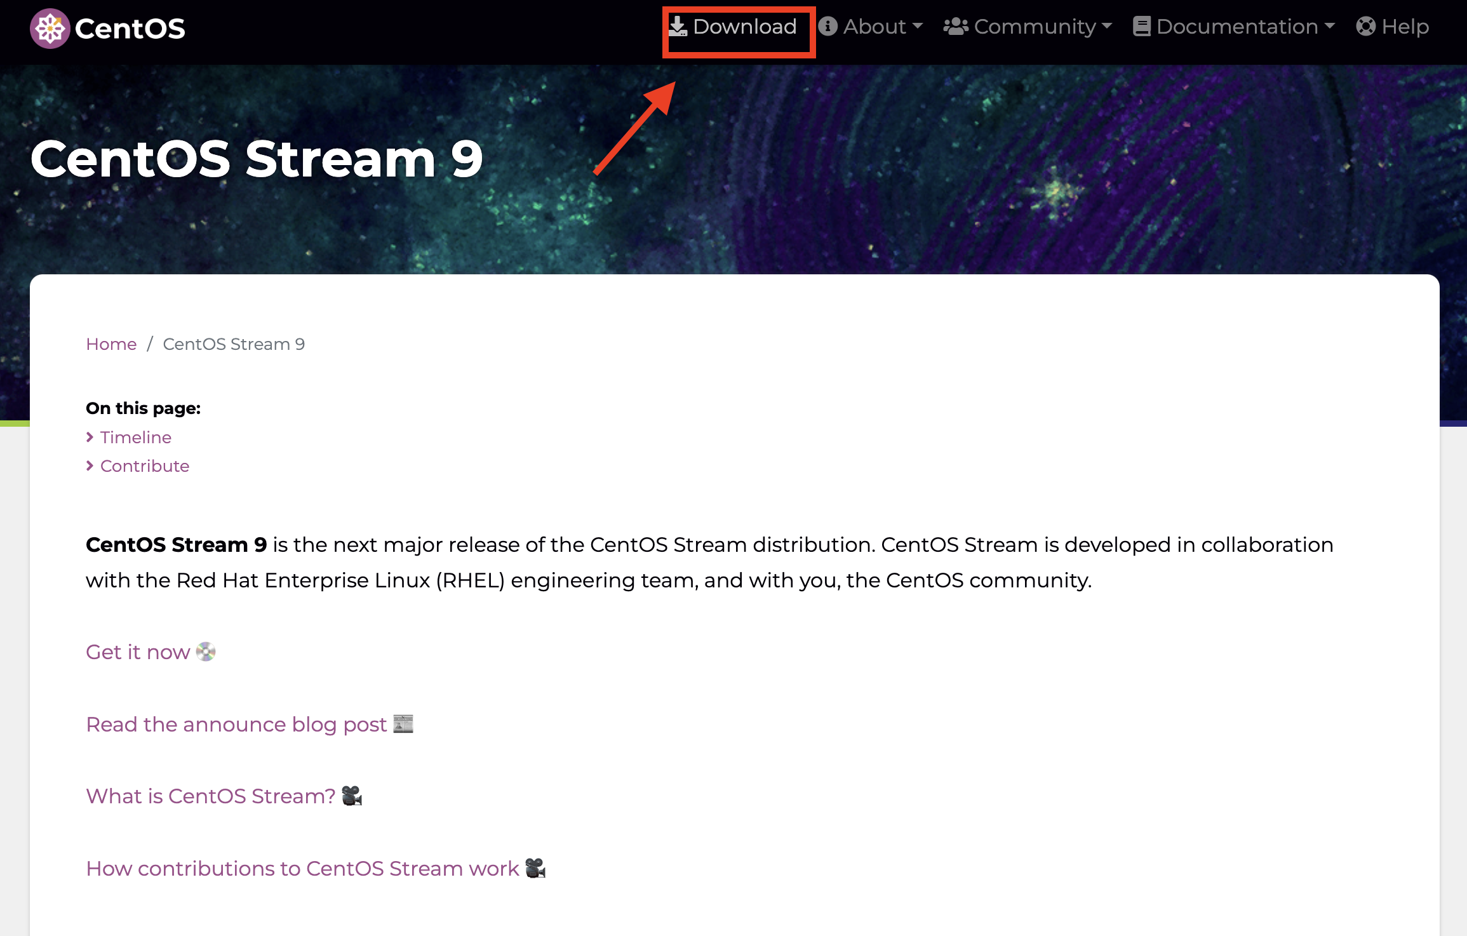Expand the Documentation dropdown caret
This screenshot has height=936, width=1467.
(1330, 26)
